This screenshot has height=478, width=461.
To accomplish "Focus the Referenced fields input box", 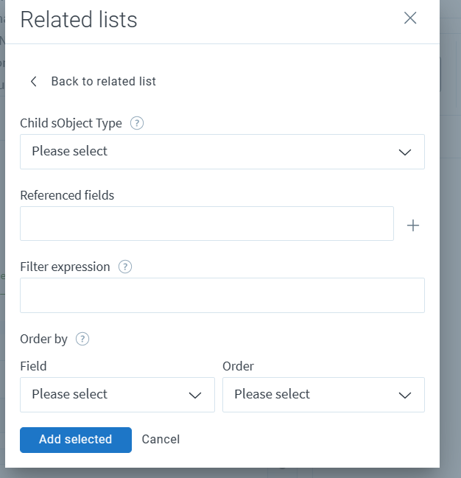I will point(206,223).
